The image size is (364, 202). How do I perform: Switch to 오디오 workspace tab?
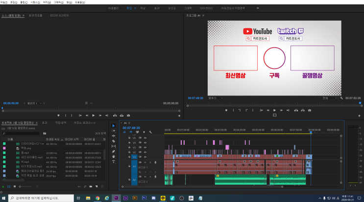pyautogui.click(x=172, y=8)
